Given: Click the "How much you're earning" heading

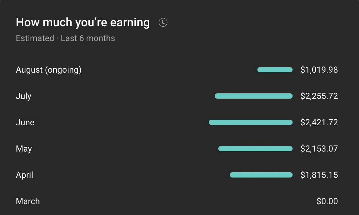Looking at the screenshot, I should click(83, 23).
